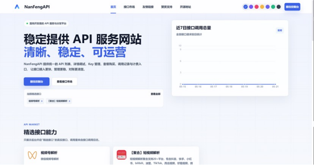Open the 赞赏支持 nav item
314x165 pixels.
pyautogui.click(x=167, y=7)
